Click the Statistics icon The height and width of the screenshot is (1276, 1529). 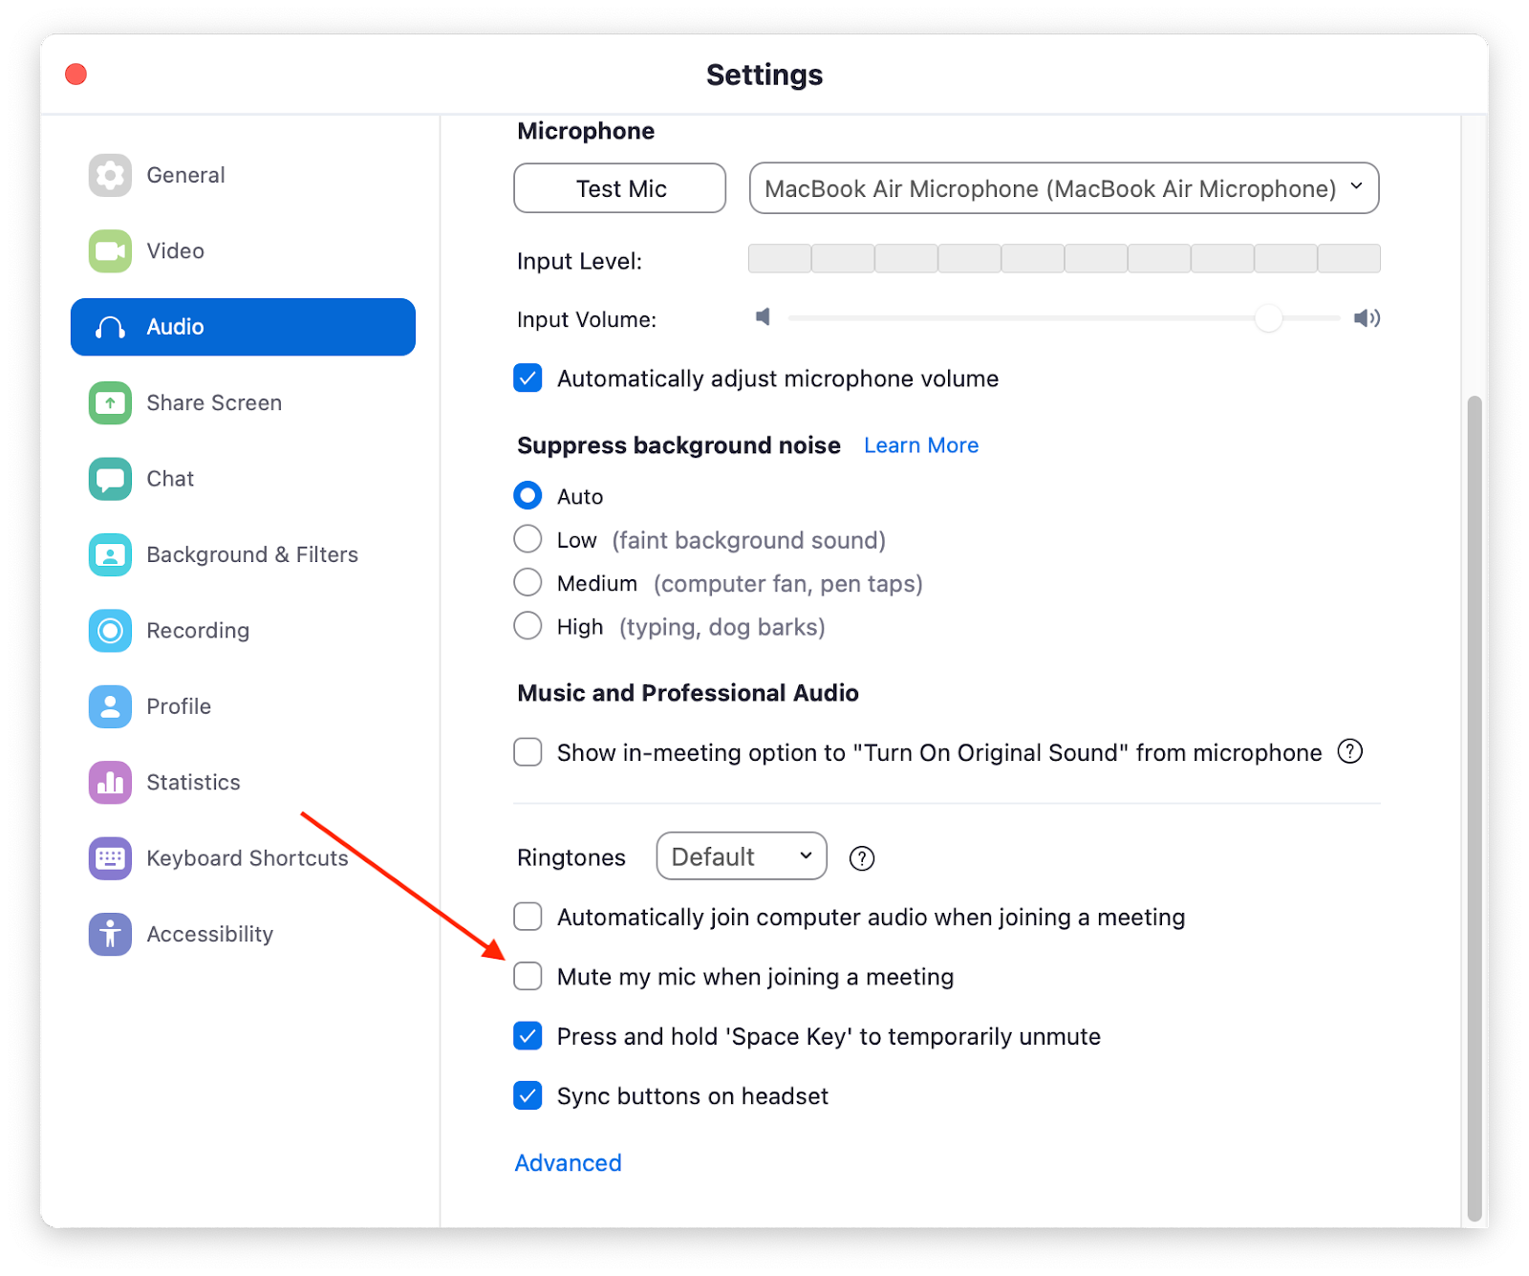point(110,782)
